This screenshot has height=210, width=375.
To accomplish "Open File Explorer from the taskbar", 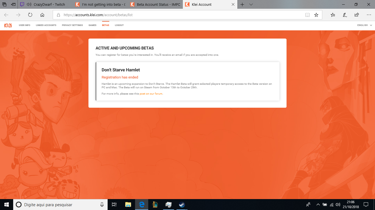I will (128, 205).
